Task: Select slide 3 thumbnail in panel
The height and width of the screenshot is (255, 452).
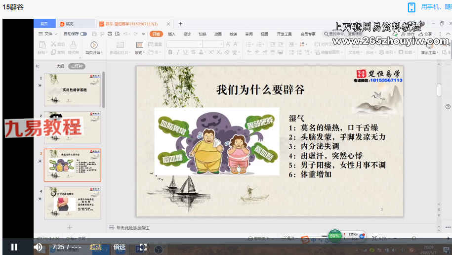Action: point(73,165)
